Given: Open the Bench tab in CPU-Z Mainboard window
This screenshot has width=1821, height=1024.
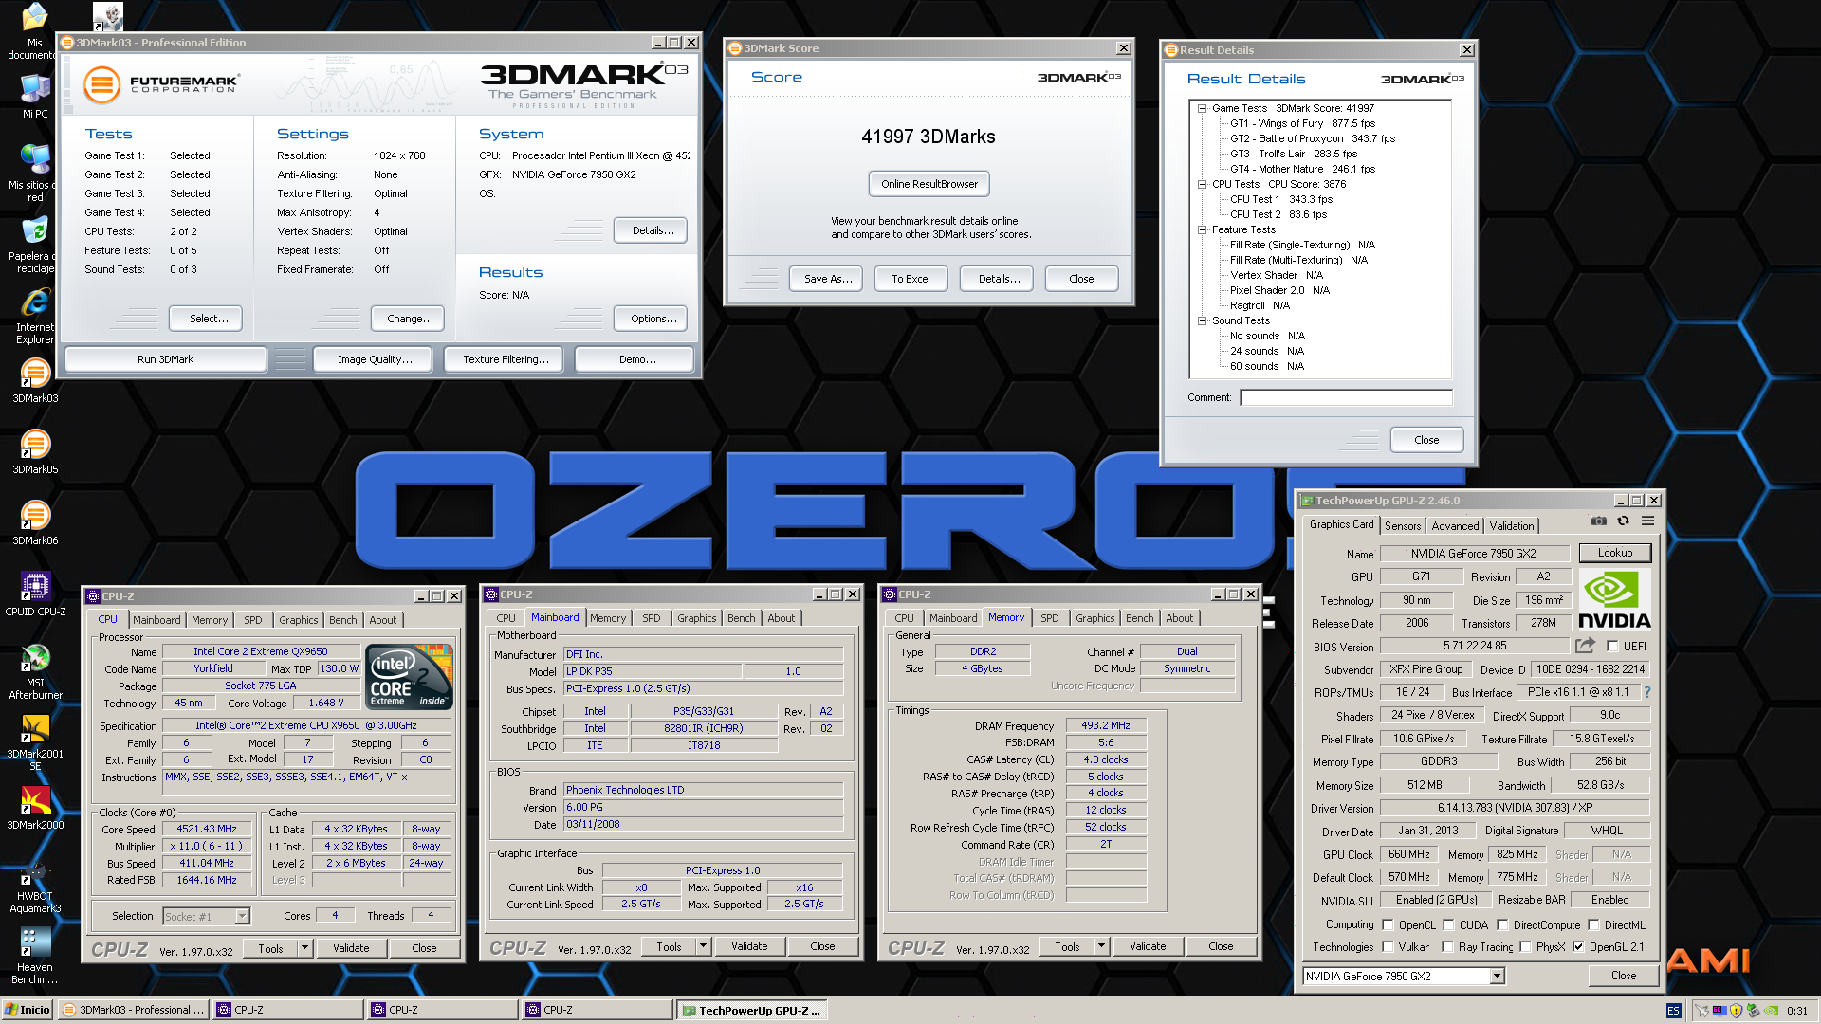Looking at the screenshot, I should 741,618.
